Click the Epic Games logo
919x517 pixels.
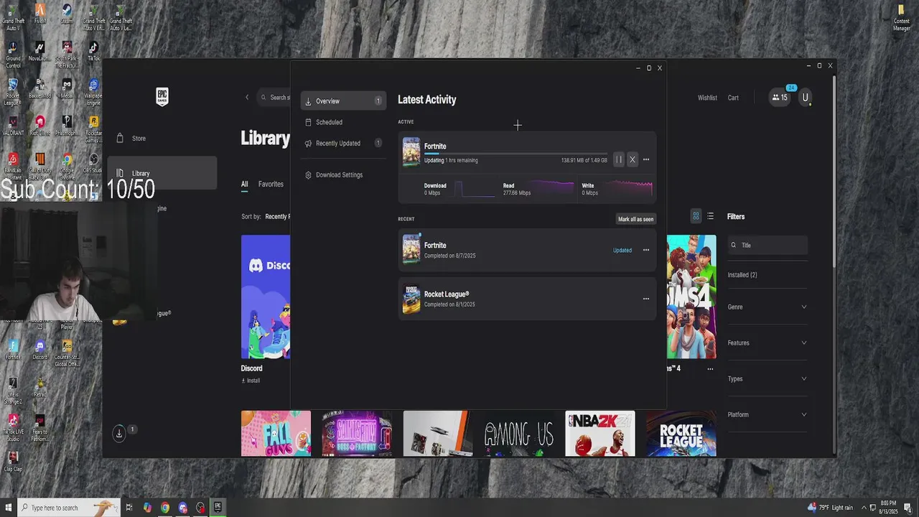coord(162,96)
